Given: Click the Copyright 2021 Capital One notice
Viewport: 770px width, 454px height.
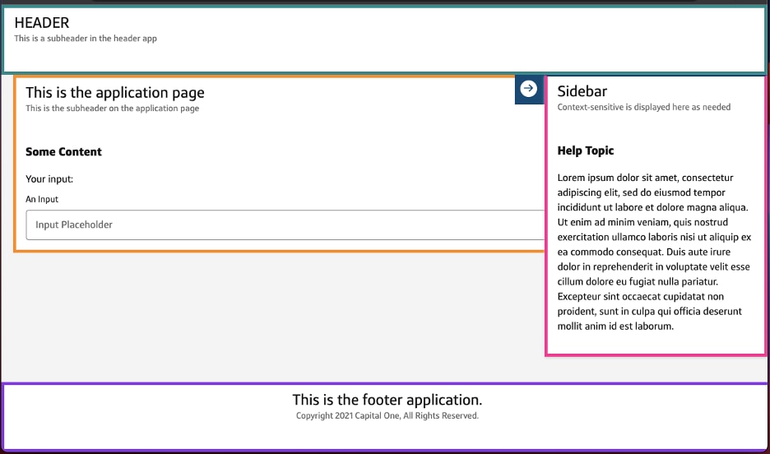Looking at the screenshot, I should pyautogui.click(x=387, y=415).
